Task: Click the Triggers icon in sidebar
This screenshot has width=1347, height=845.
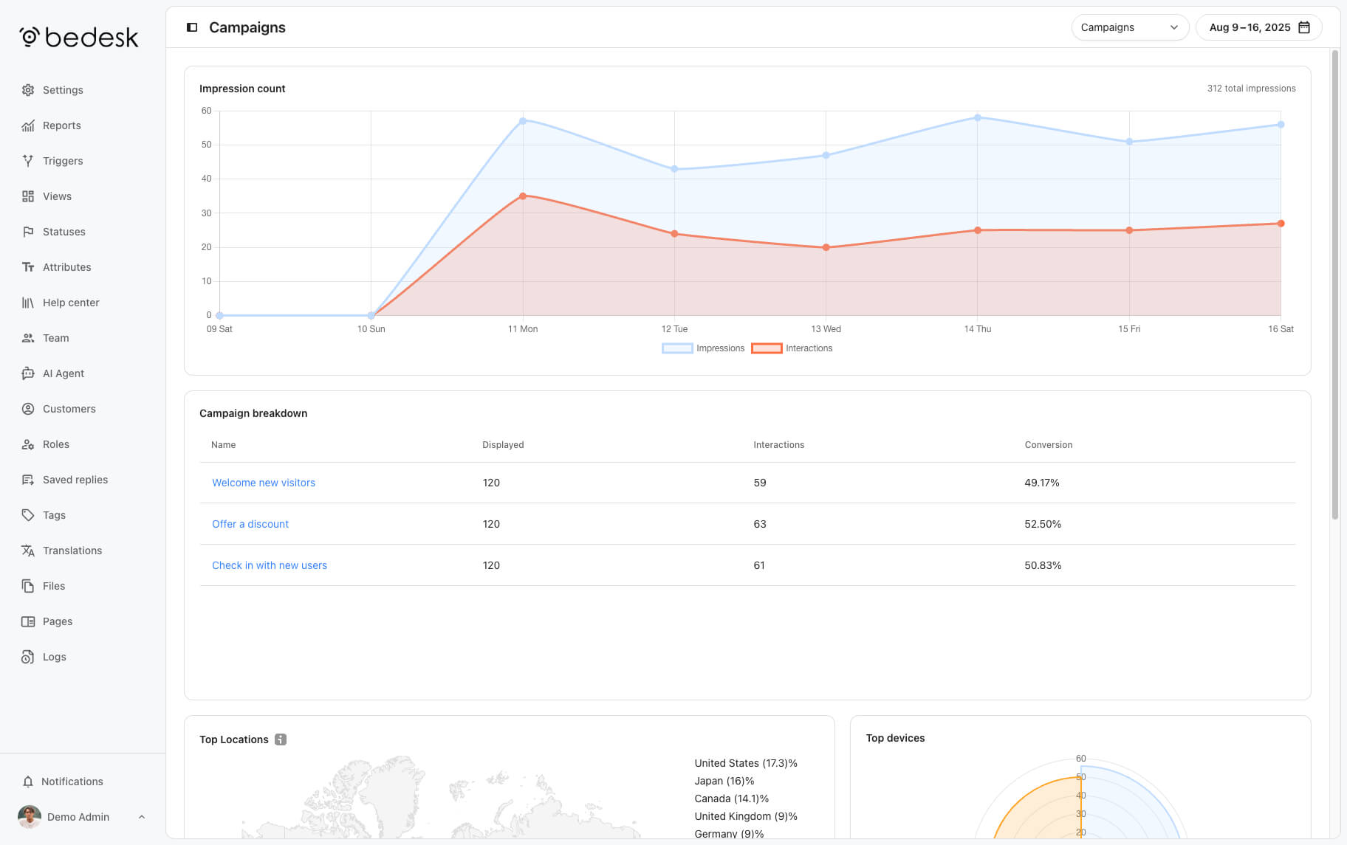Action: pos(28,161)
